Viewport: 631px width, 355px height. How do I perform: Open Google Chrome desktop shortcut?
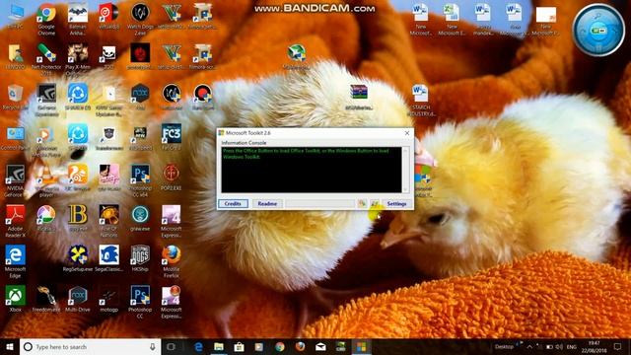[46, 20]
